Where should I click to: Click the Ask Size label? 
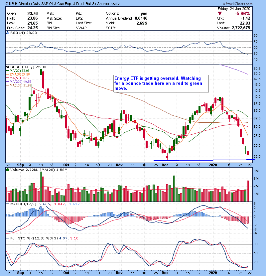[x=54, y=18]
